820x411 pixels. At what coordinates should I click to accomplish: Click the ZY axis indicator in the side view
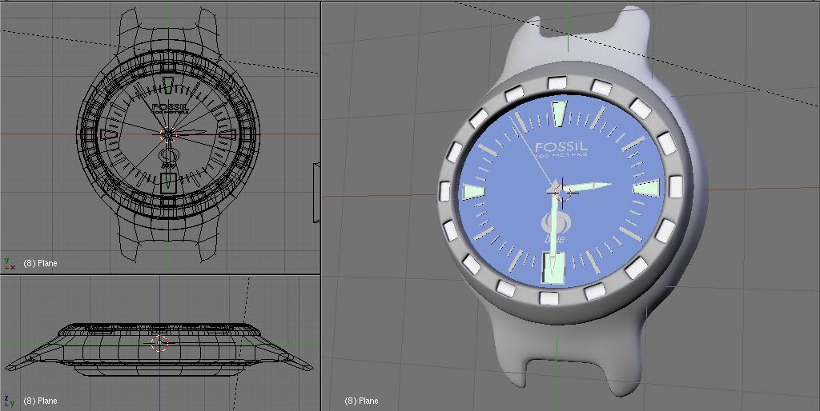click(9, 401)
